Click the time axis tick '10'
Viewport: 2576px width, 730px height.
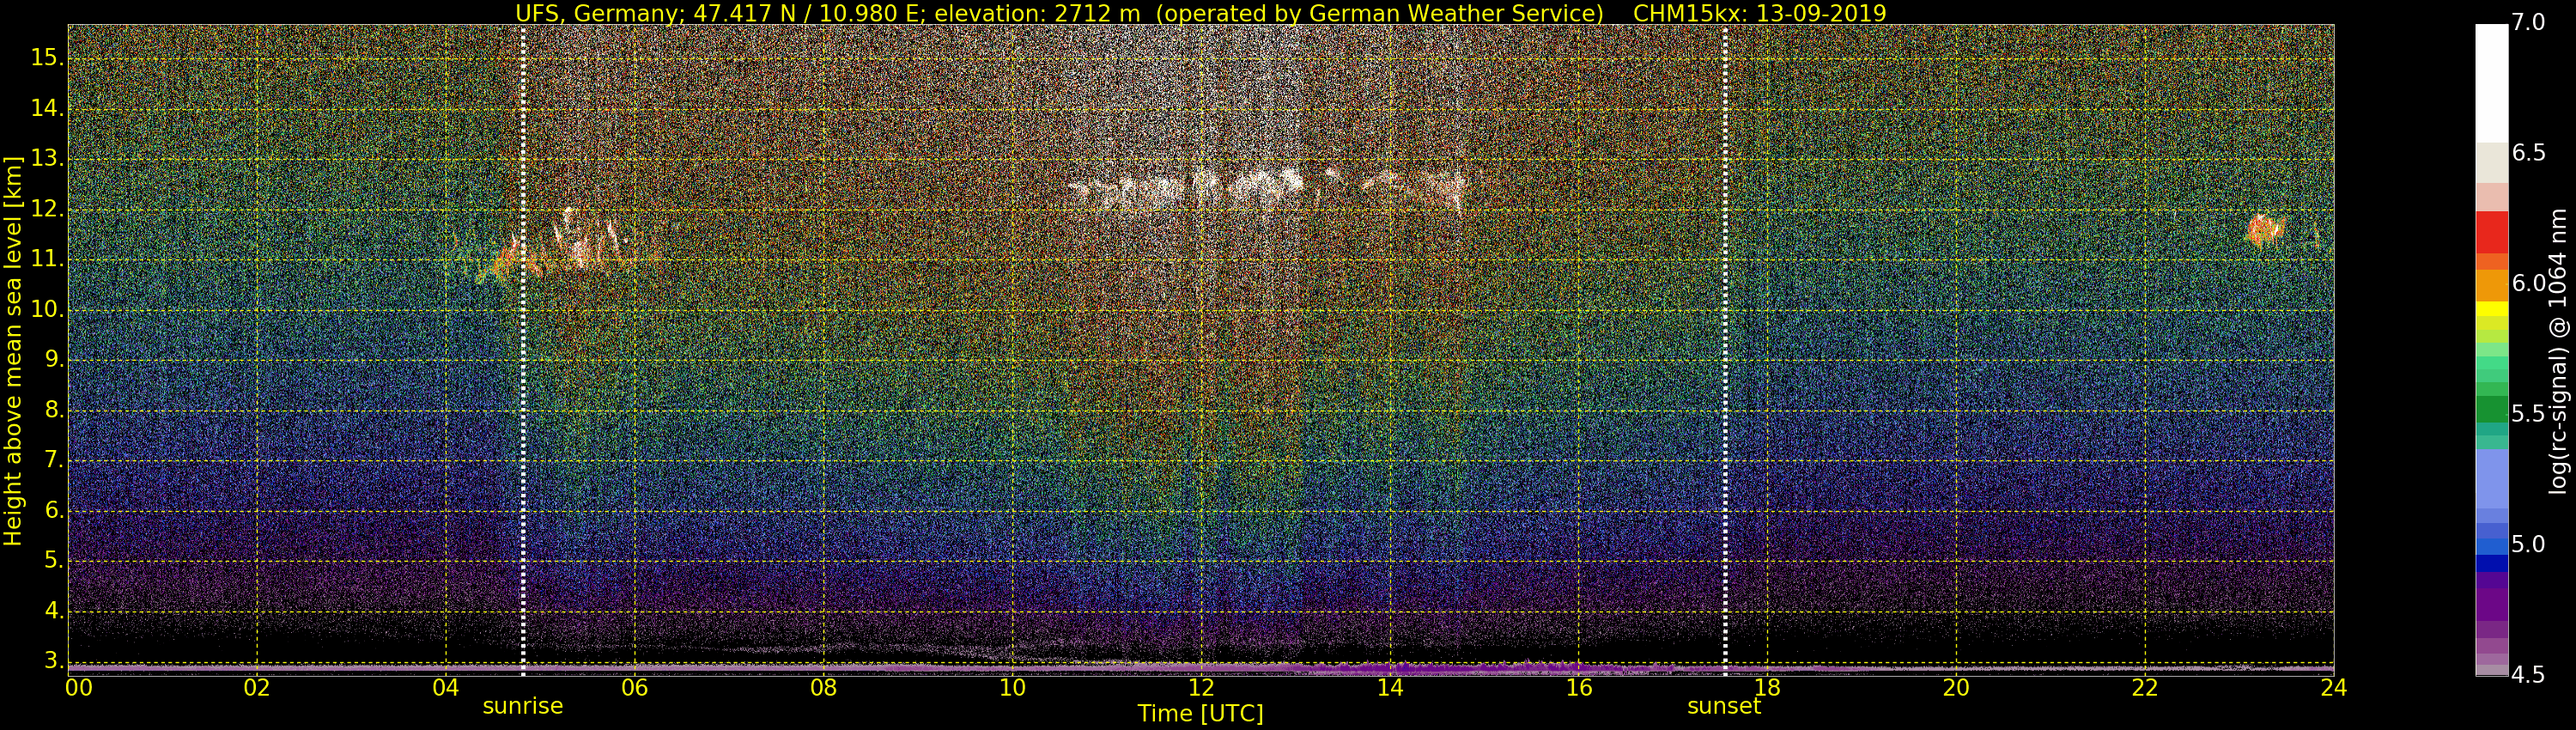click(x=1012, y=688)
